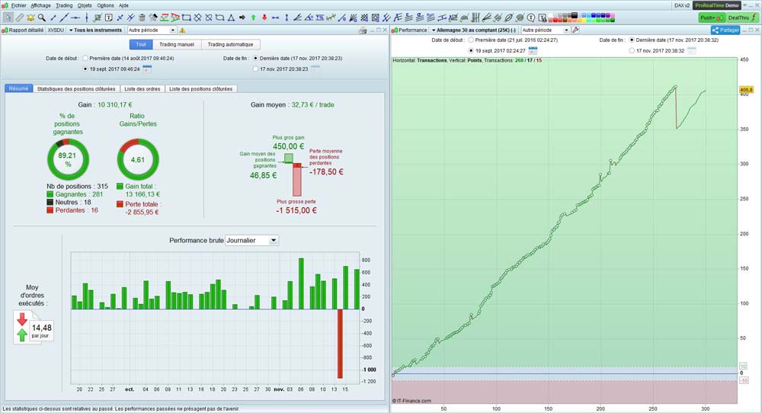
Task: Select the Rapport détaillé panel tab
Action: click(x=23, y=30)
